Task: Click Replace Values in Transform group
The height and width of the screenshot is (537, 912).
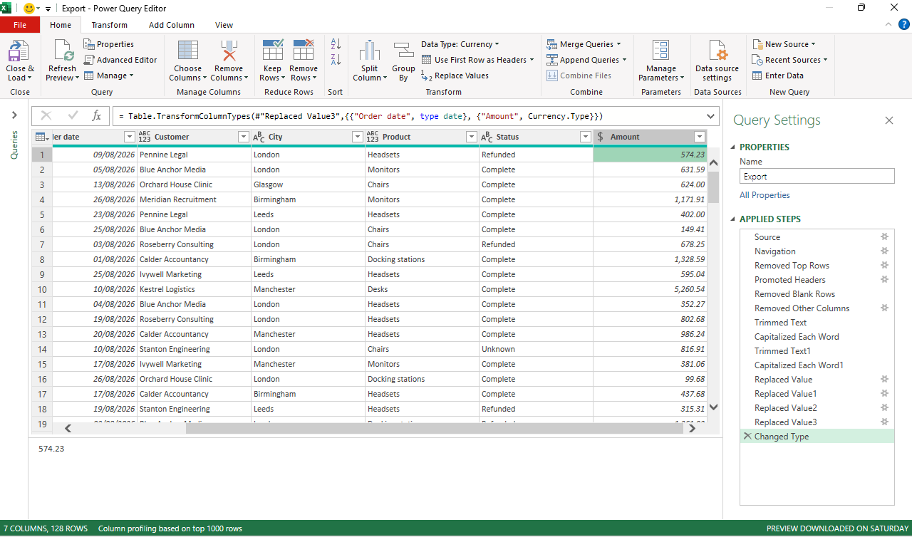Action: (x=455, y=75)
